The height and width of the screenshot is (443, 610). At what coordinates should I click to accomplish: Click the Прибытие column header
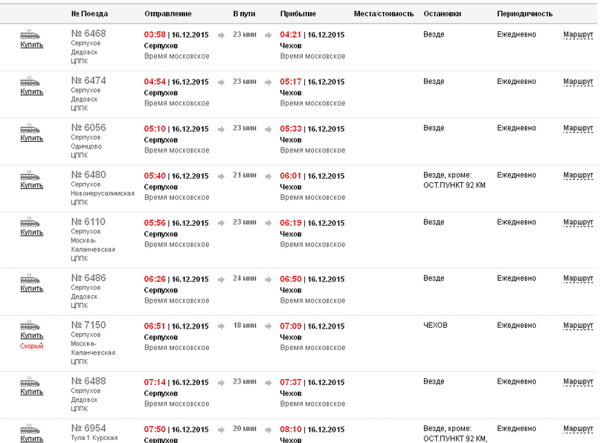click(298, 14)
